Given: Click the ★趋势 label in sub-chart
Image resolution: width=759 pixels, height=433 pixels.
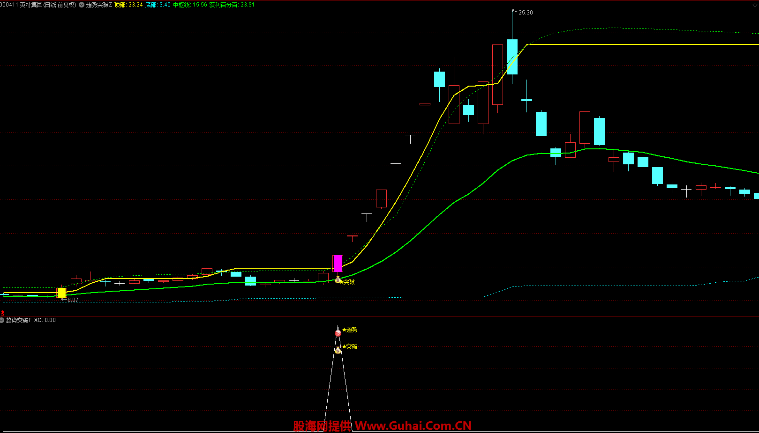Looking at the screenshot, I should pyautogui.click(x=350, y=330).
